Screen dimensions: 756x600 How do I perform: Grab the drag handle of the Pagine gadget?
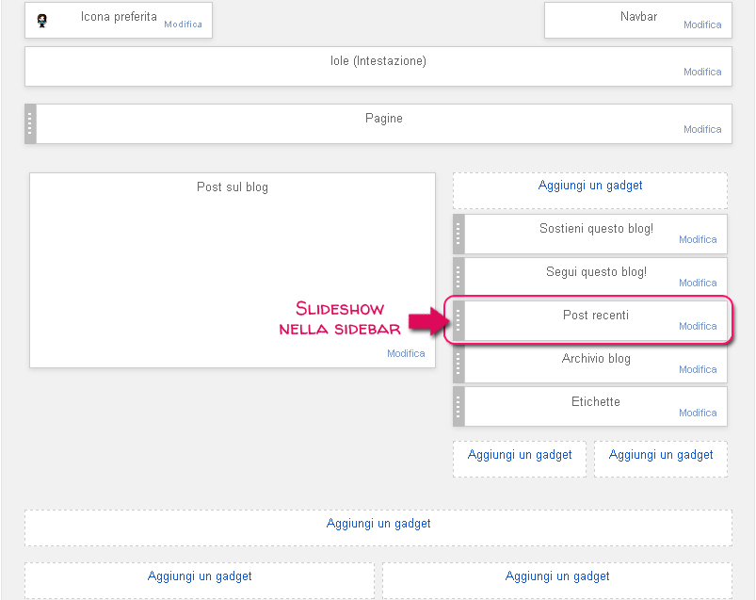pyautogui.click(x=30, y=123)
